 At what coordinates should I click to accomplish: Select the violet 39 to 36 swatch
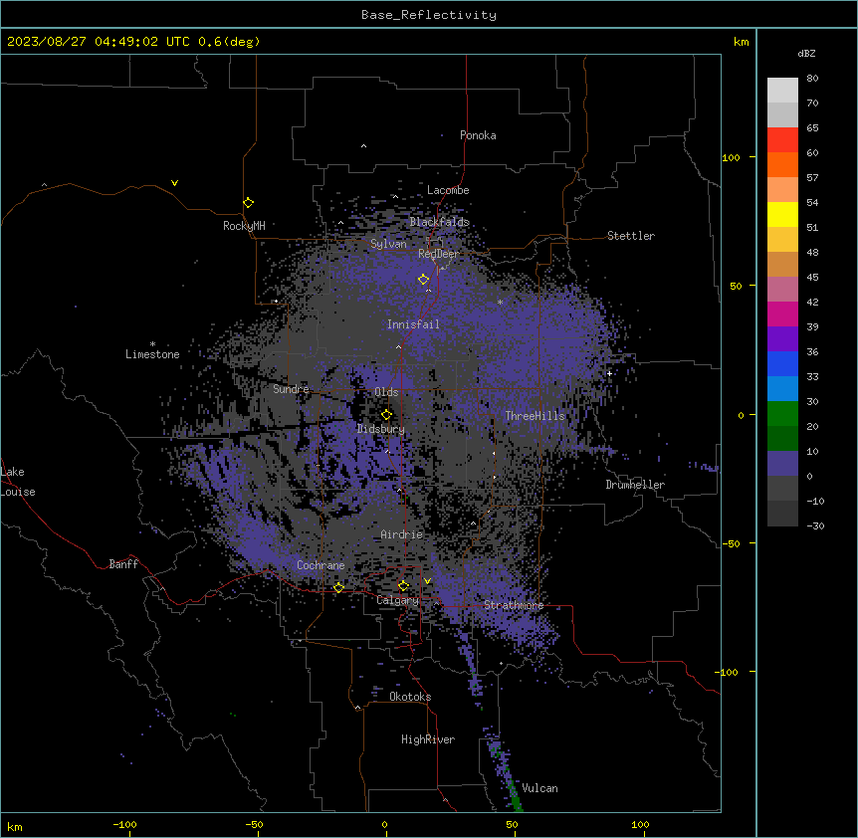point(782,338)
